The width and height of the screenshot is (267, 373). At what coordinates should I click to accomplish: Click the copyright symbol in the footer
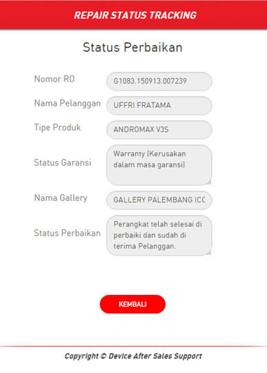103,356
